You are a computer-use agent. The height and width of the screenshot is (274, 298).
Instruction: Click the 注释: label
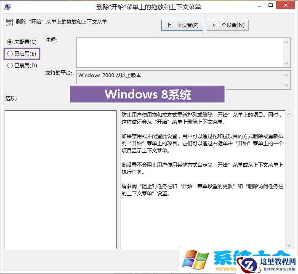[51, 40]
